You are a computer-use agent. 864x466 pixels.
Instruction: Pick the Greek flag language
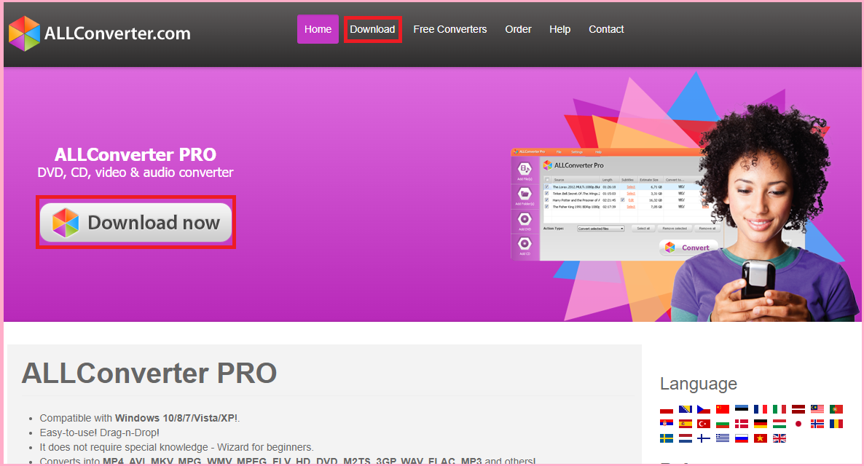point(723,438)
